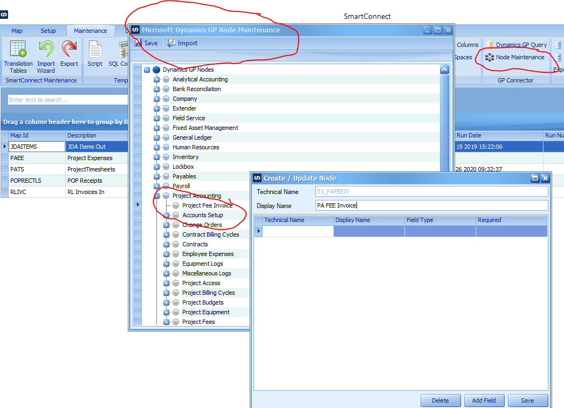Viewport: 564px width, 408px height.
Task: Click the JDA Items Out description cell
Action: 97,147
